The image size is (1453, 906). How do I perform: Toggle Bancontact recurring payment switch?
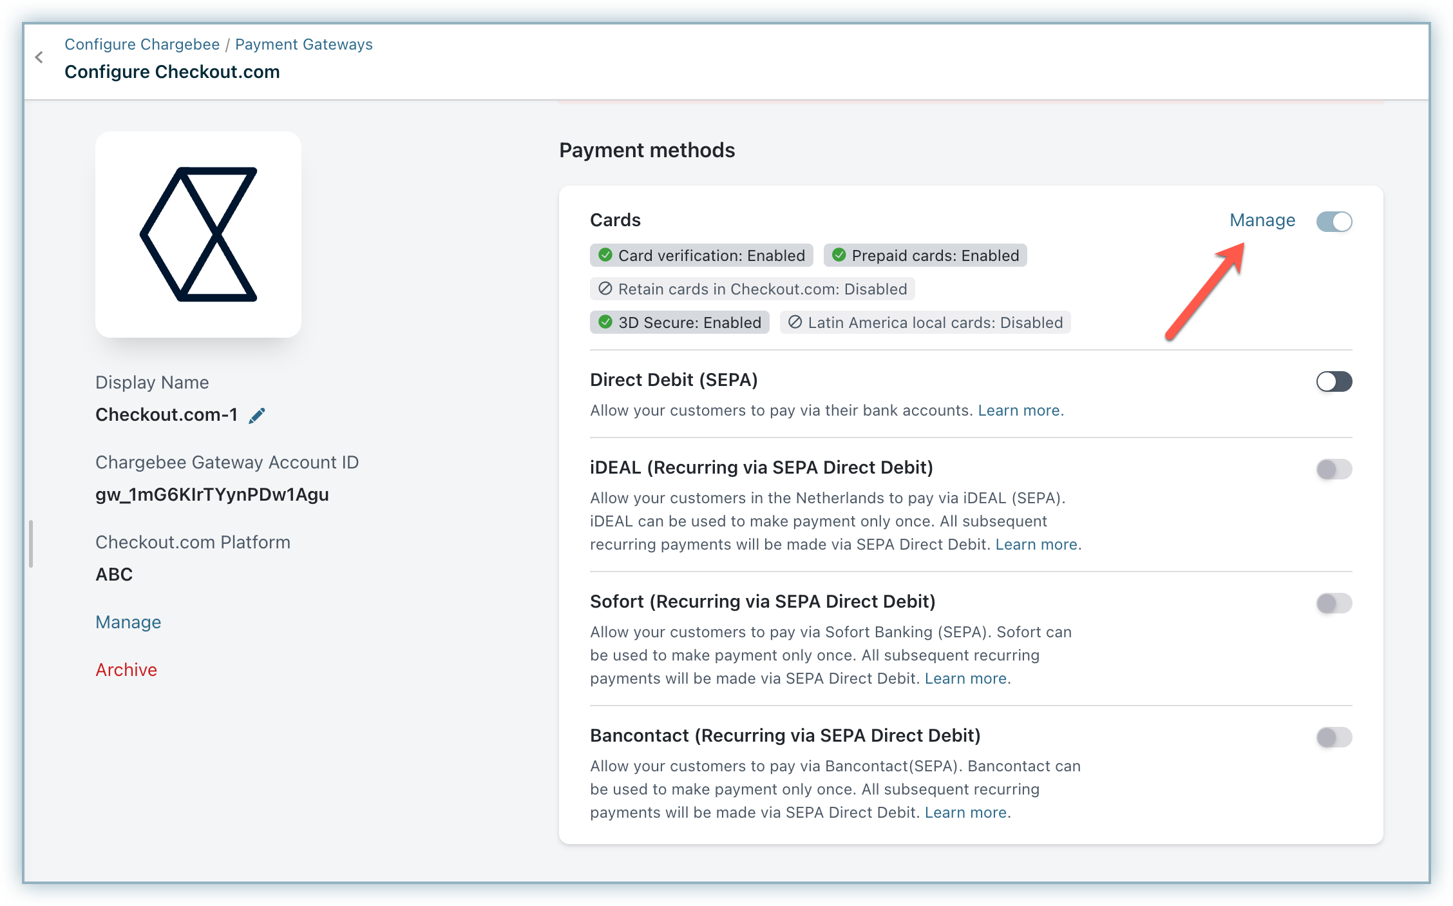point(1334,737)
